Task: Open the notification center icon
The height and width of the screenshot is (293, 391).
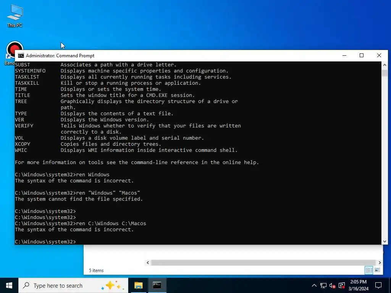Action: [378, 285]
